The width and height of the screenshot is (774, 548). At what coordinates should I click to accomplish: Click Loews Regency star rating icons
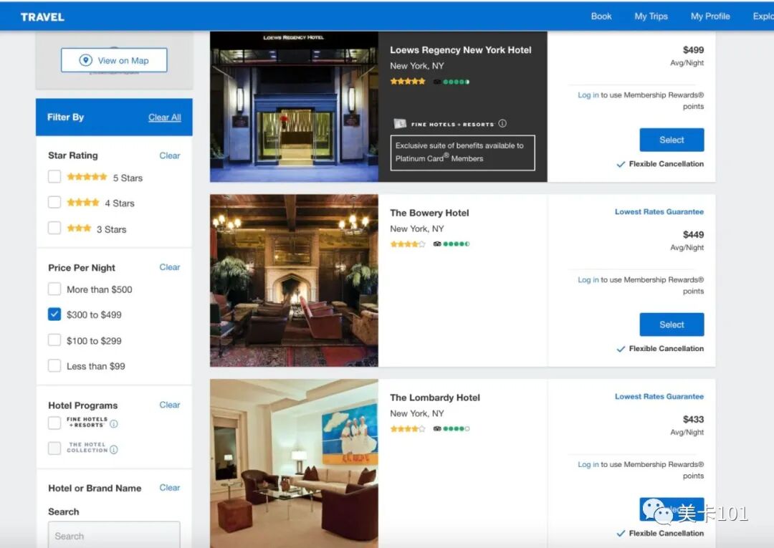[x=408, y=82]
